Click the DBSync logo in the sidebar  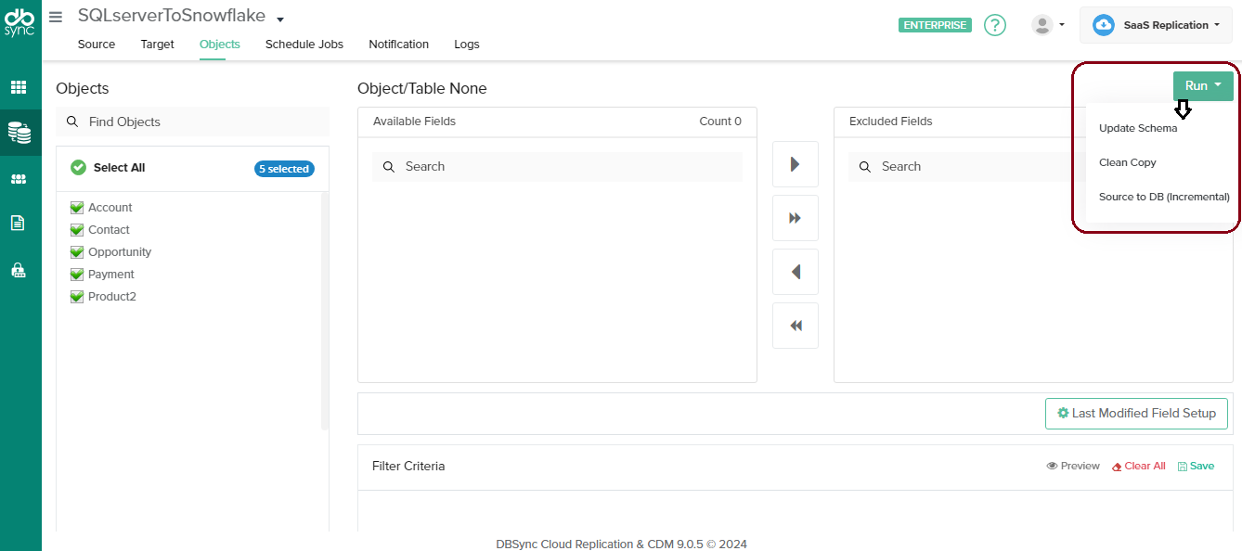20,20
